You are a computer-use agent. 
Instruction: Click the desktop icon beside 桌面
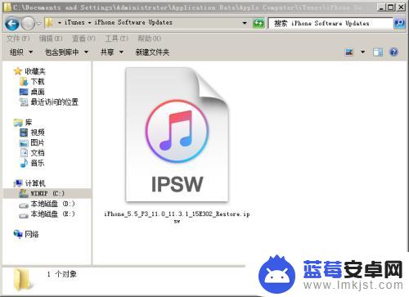[x=24, y=92]
